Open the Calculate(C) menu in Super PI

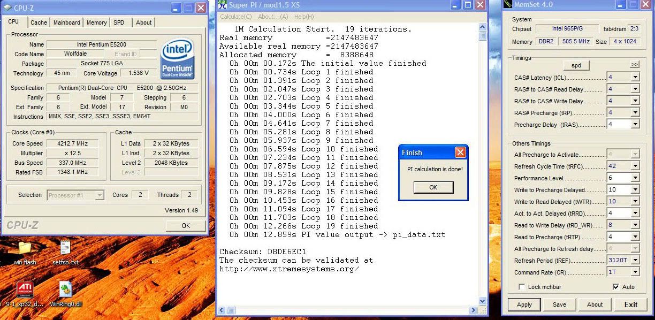tap(235, 17)
